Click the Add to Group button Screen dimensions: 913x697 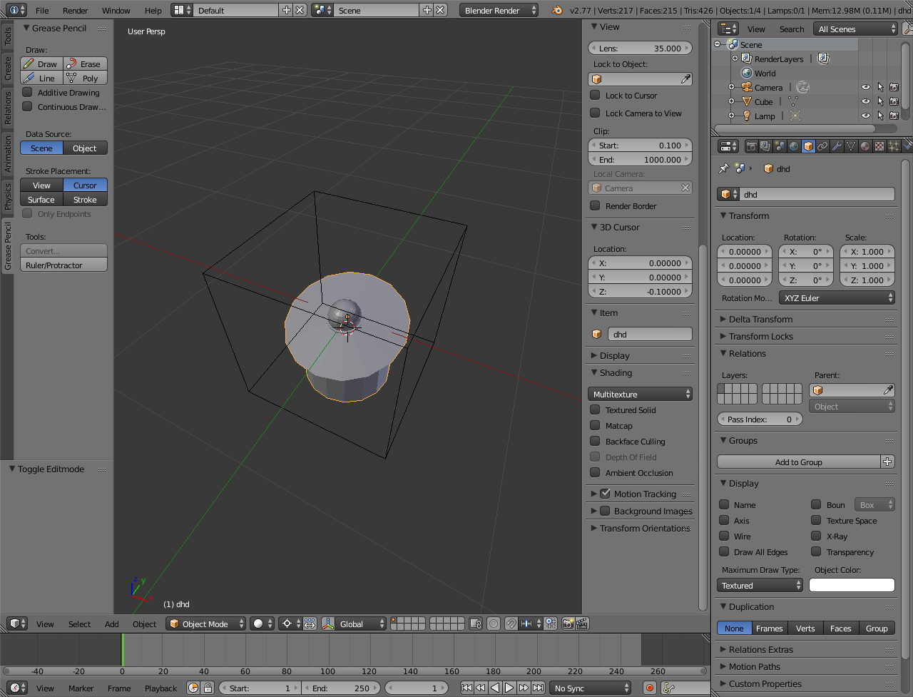(798, 462)
